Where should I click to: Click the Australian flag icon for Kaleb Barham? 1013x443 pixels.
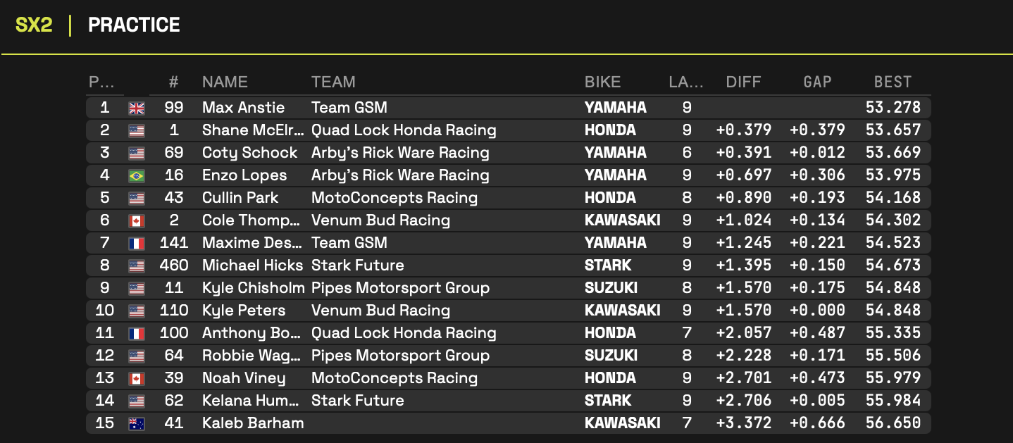tap(137, 423)
